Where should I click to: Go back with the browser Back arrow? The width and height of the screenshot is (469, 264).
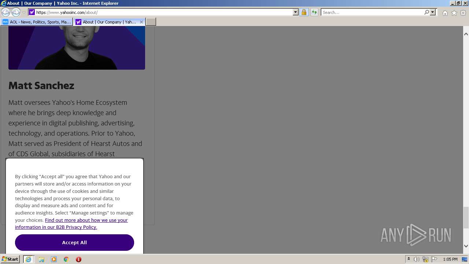click(5, 12)
